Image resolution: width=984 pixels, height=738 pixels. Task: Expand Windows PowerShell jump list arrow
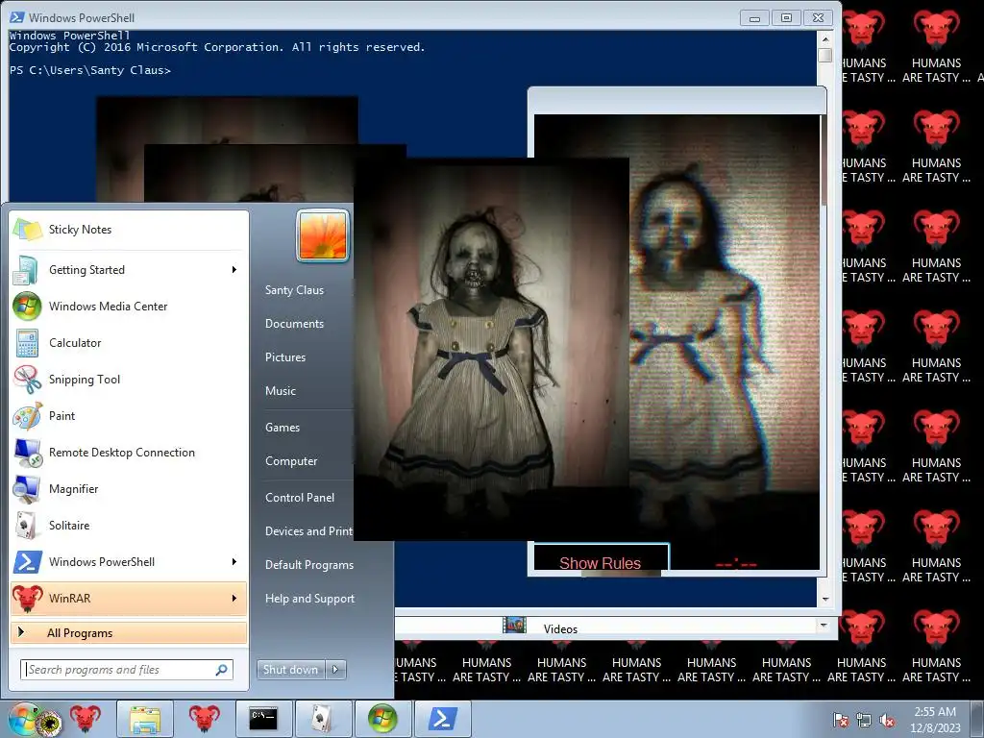[234, 561]
